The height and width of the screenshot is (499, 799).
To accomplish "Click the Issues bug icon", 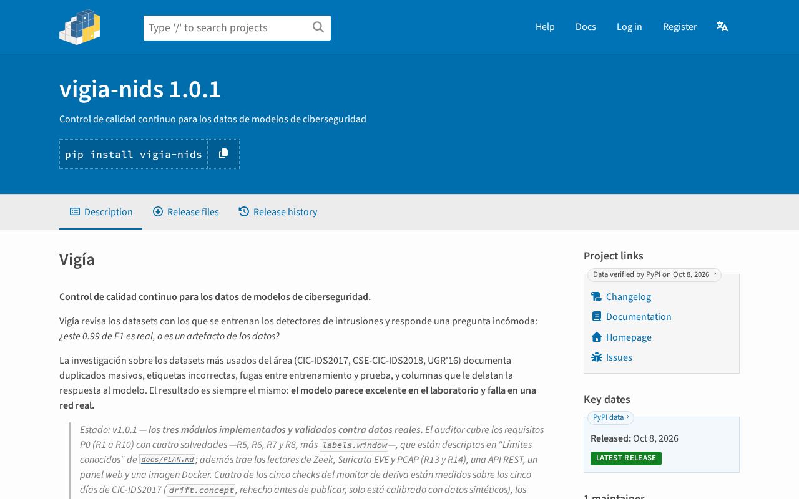I will coord(597,357).
